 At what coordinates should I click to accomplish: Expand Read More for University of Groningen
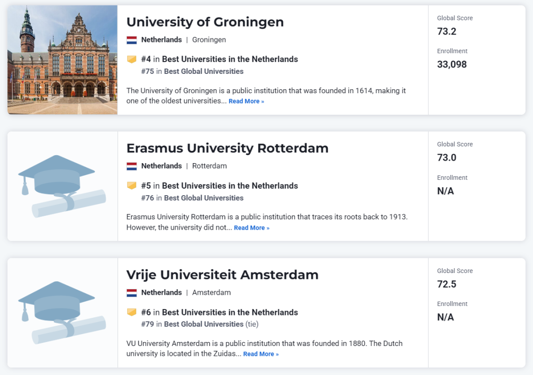(246, 102)
